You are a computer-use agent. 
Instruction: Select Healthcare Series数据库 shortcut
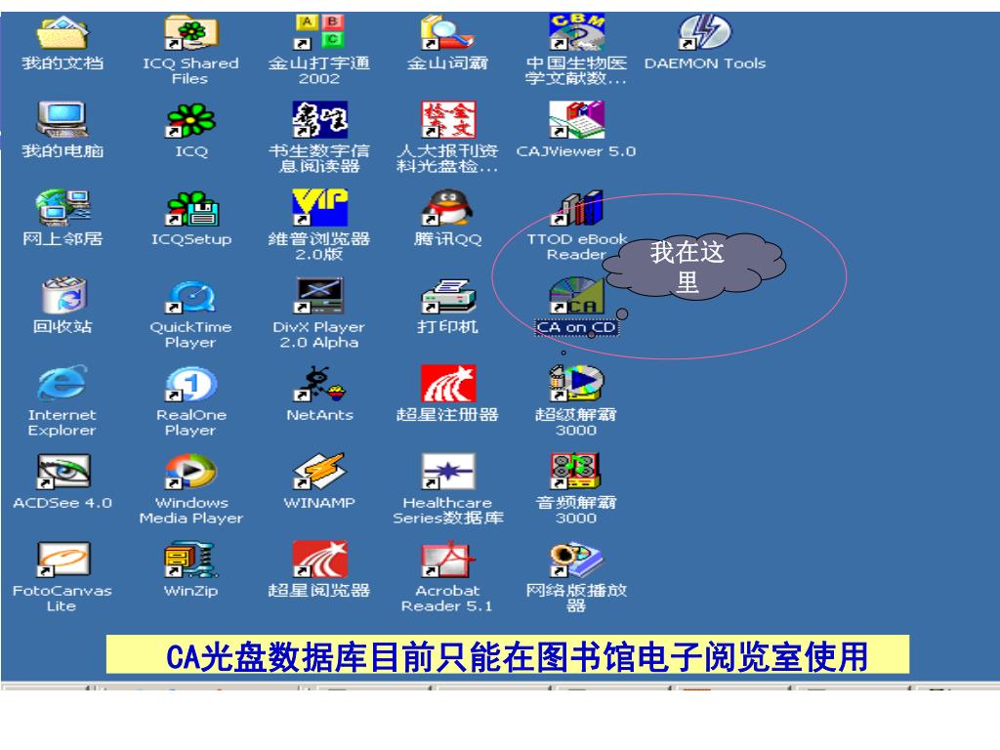pyautogui.click(x=447, y=472)
